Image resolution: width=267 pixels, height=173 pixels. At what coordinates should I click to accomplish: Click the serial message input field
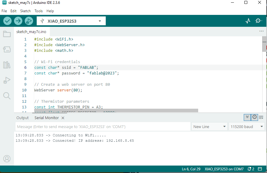point(103,127)
